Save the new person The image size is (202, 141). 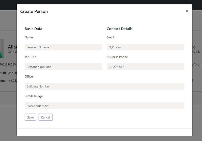tap(30, 117)
